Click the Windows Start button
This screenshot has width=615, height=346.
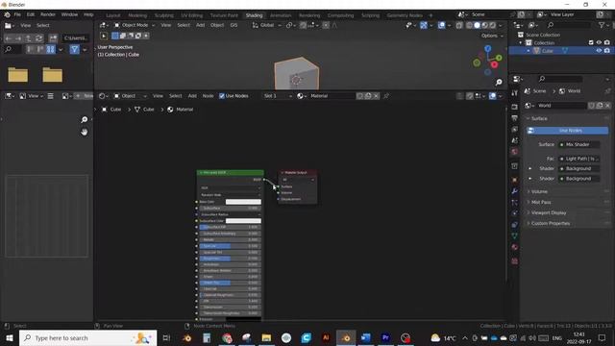(x=9, y=337)
